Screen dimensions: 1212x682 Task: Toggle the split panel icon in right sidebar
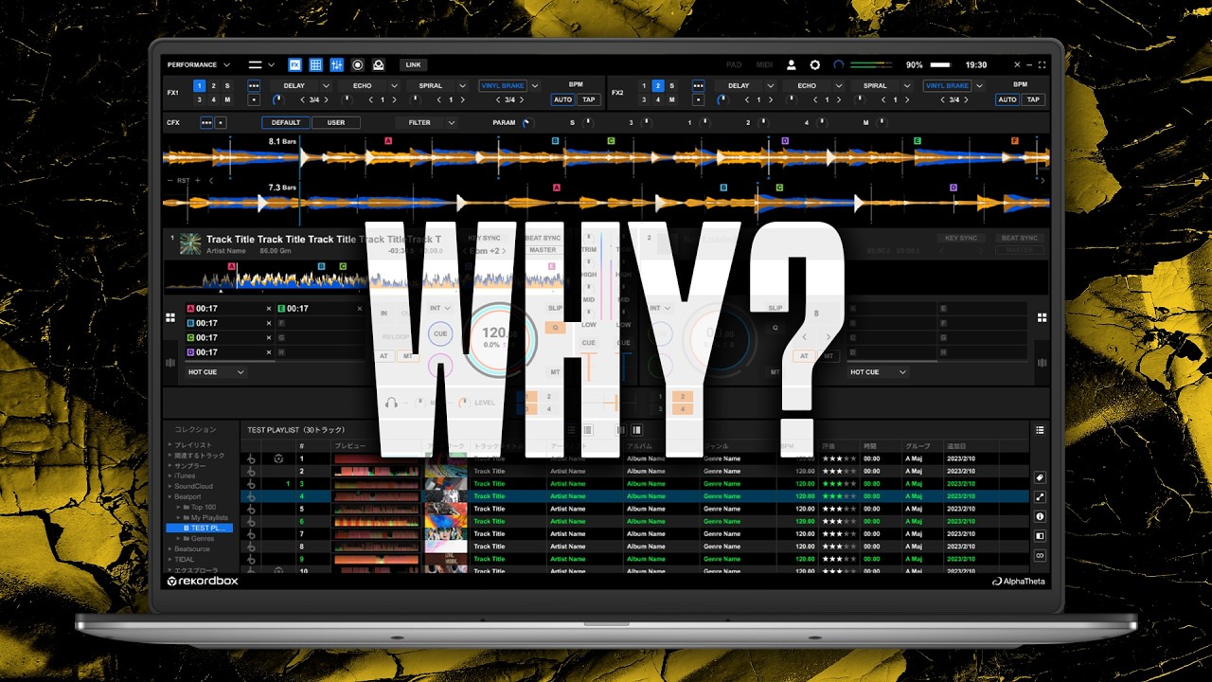click(1040, 535)
